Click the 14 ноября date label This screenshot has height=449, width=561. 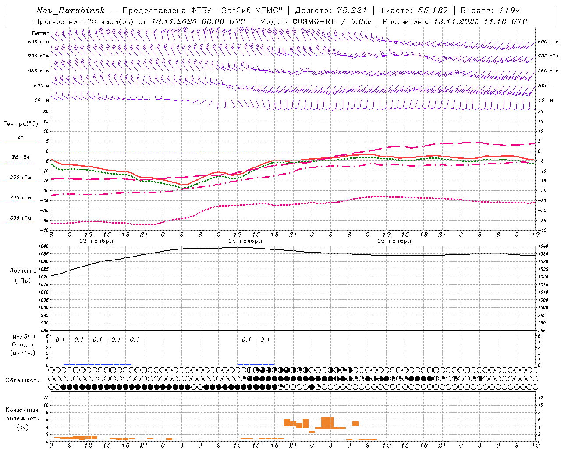coord(245,241)
